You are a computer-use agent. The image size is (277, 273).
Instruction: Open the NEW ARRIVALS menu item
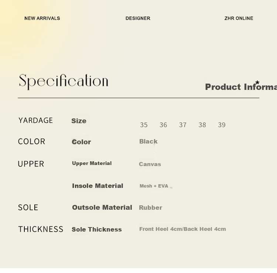[42, 18]
